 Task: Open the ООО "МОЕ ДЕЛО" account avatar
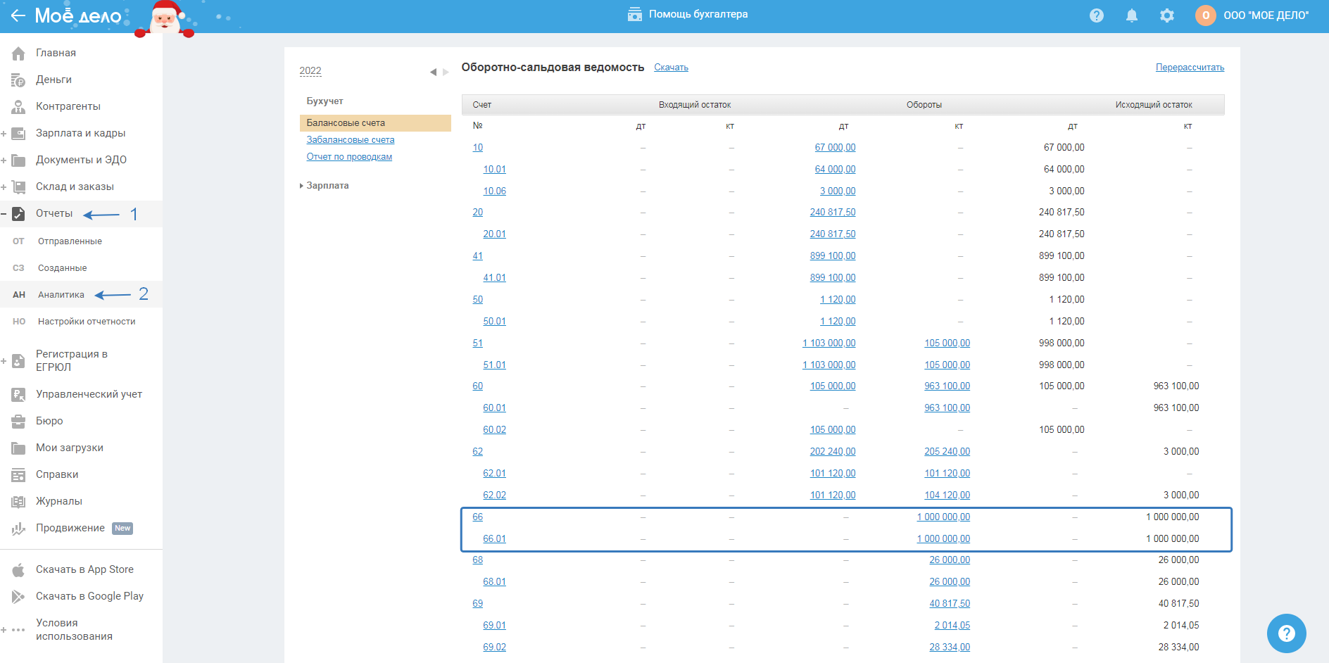pos(1205,15)
